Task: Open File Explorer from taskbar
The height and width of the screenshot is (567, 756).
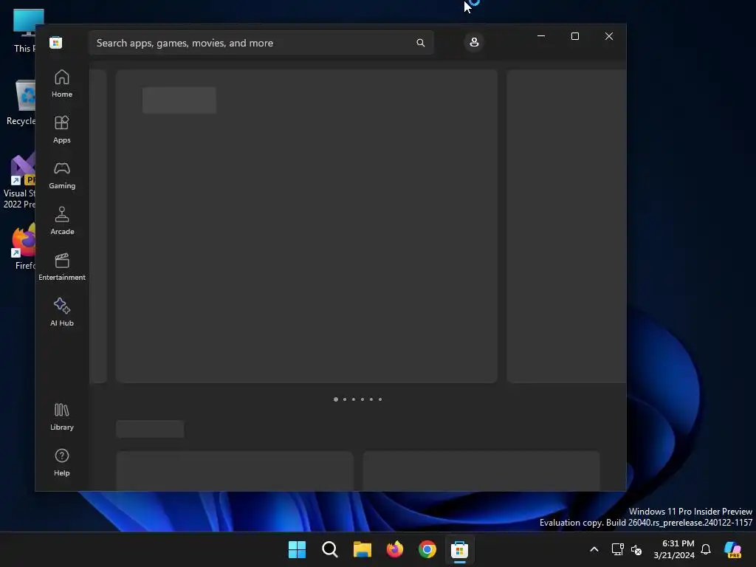Action: point(362,549)
